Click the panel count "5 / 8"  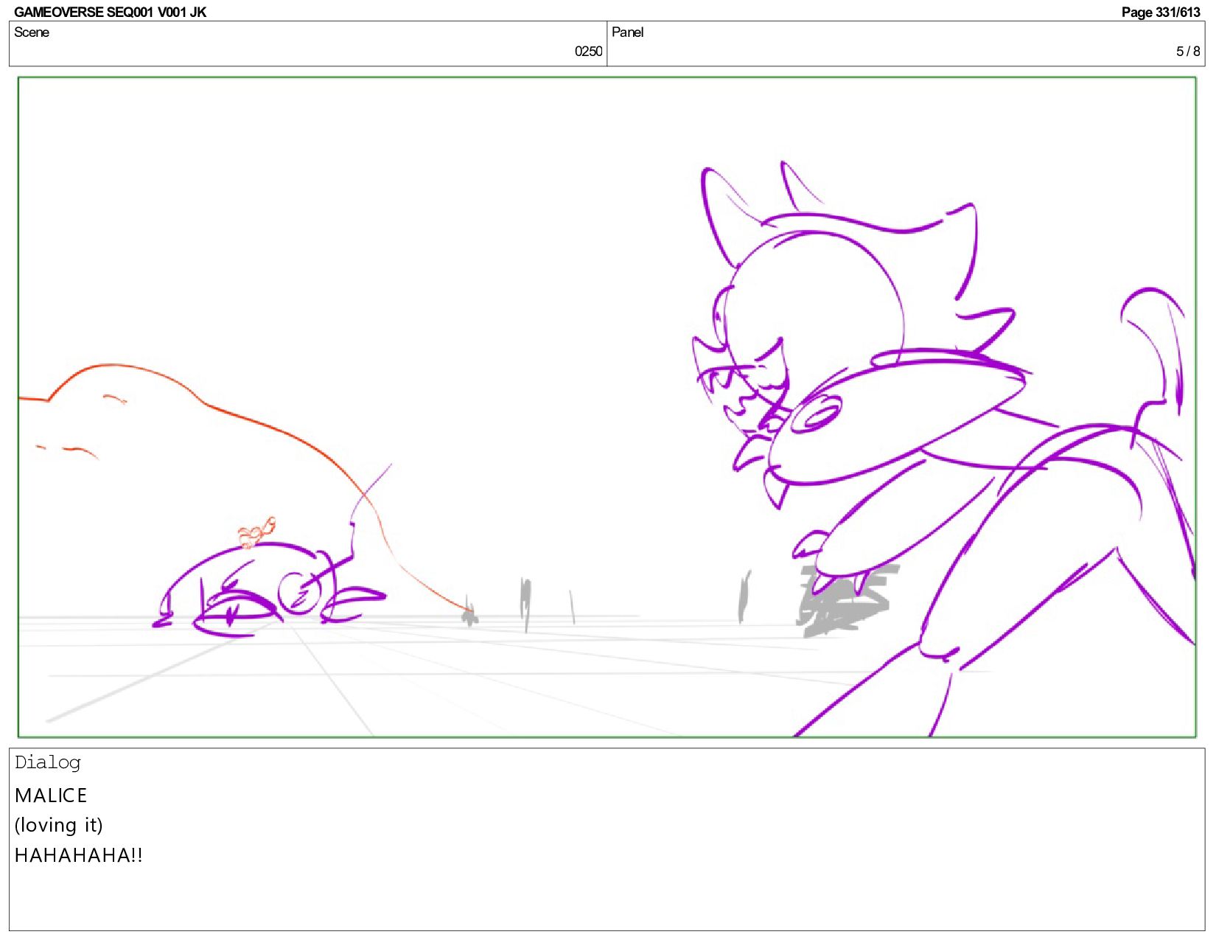(1188, 51)
